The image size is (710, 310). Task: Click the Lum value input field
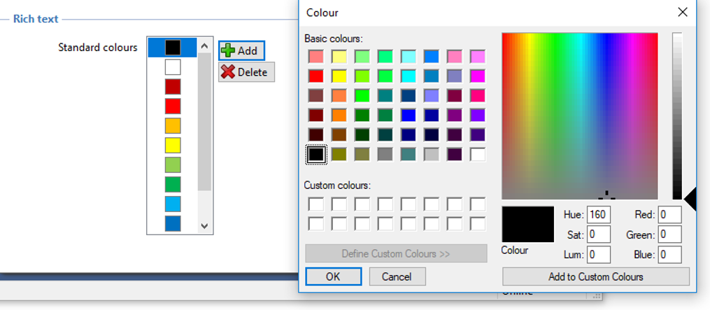pos(599,255)
